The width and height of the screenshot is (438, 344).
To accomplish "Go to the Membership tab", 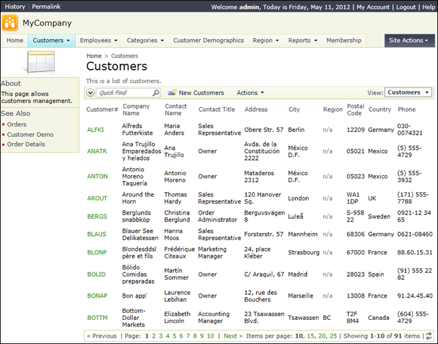I will click(x=343, y=40).
